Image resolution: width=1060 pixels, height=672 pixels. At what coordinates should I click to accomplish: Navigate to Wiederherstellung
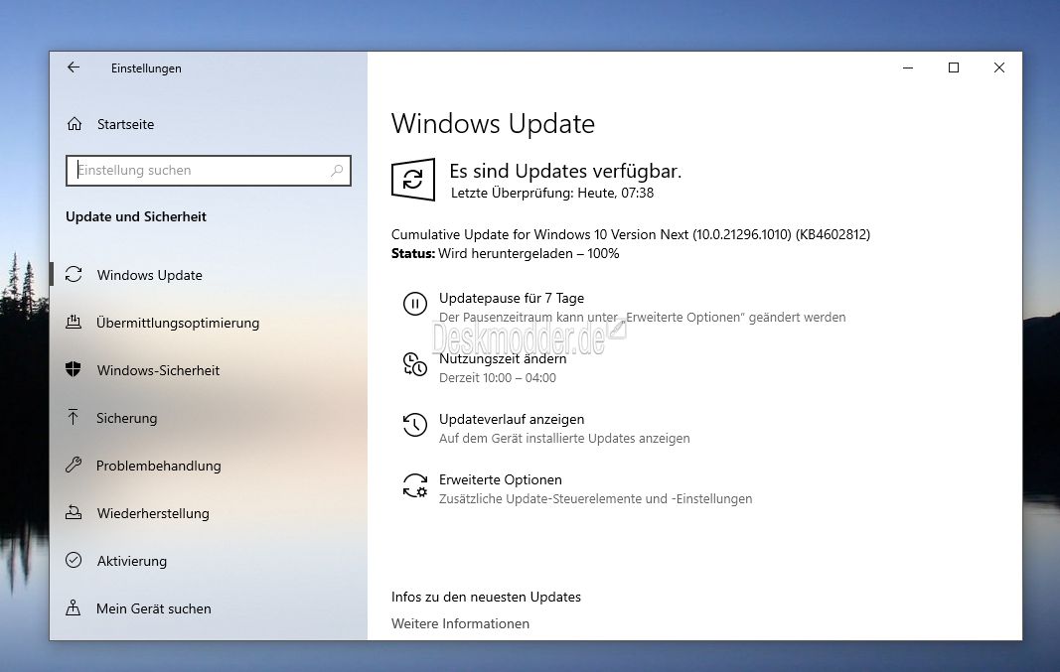click(153, 513)
